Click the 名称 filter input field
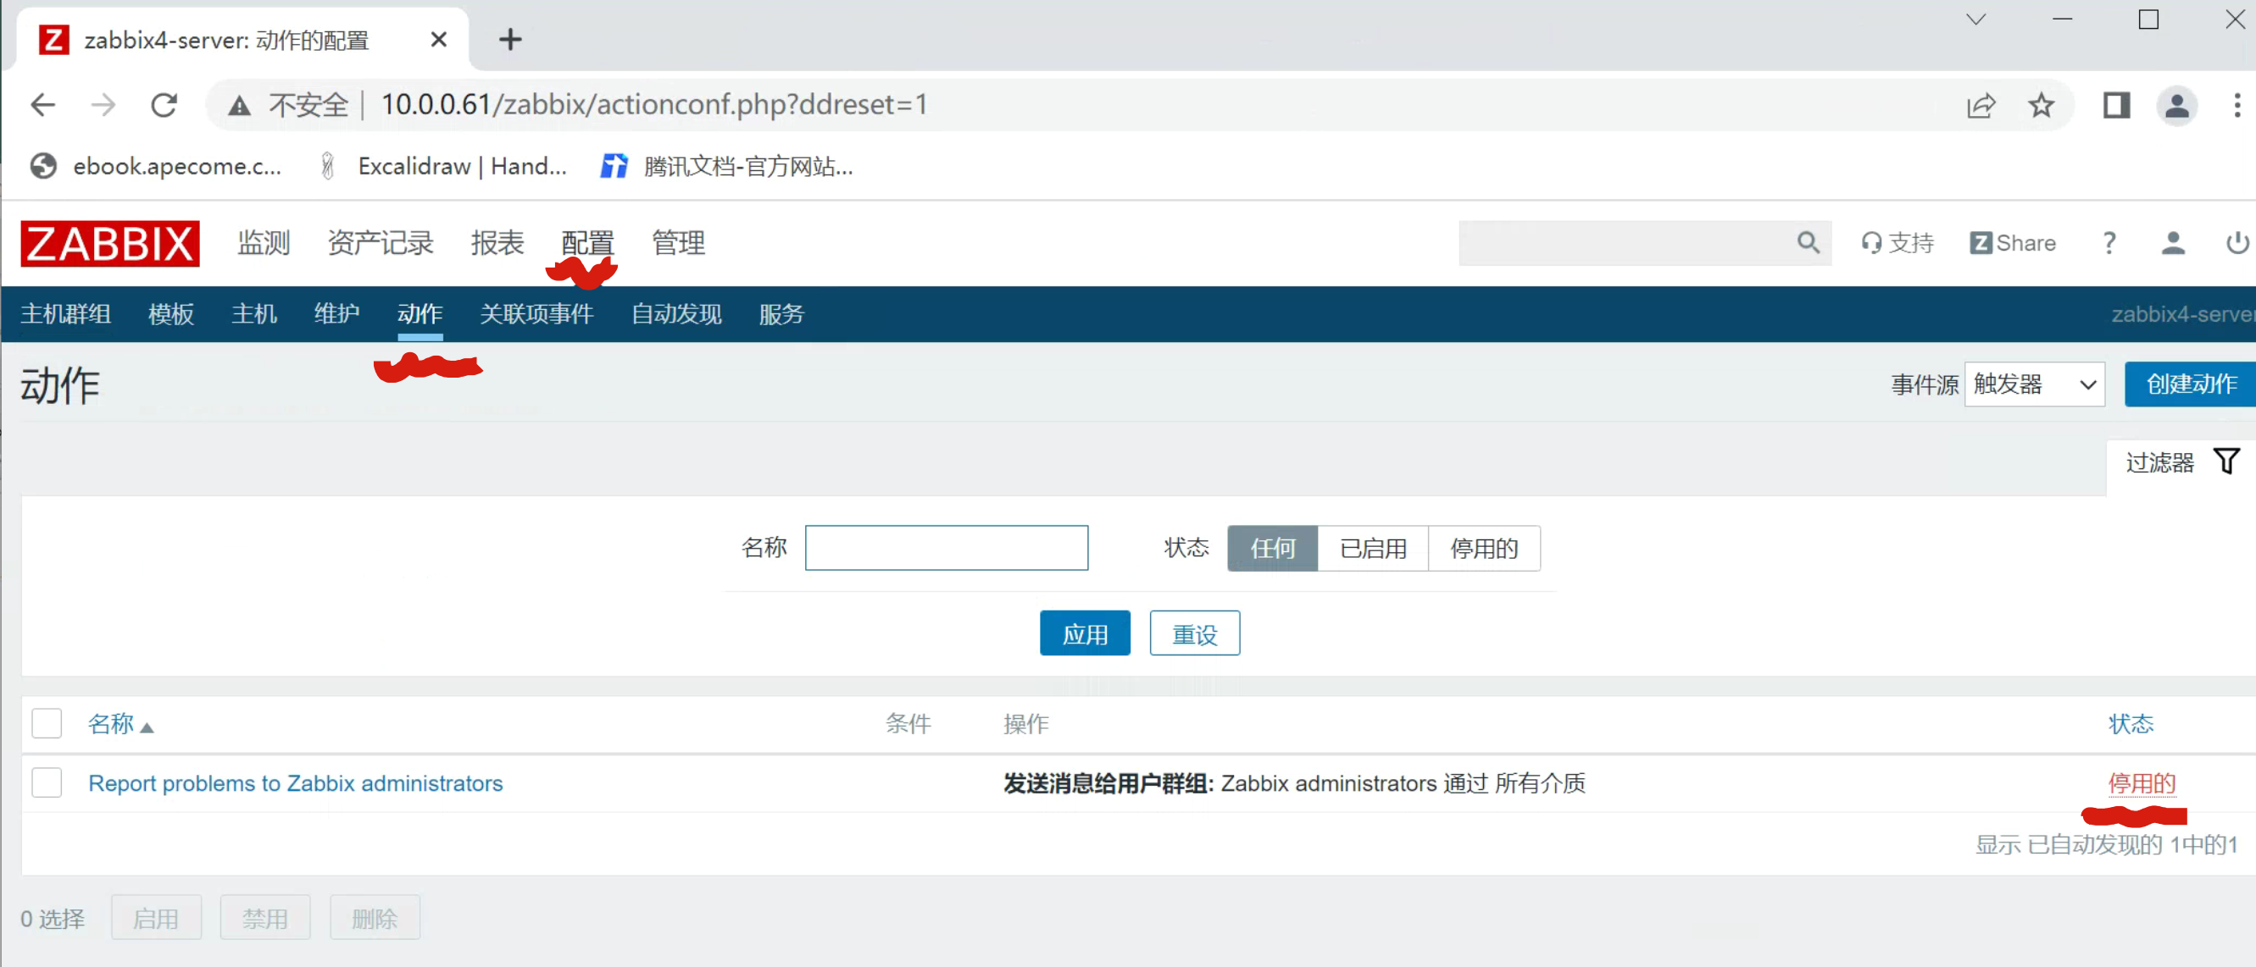The width and height of the screenshot is (2256, 967). (x=946, y=548)
